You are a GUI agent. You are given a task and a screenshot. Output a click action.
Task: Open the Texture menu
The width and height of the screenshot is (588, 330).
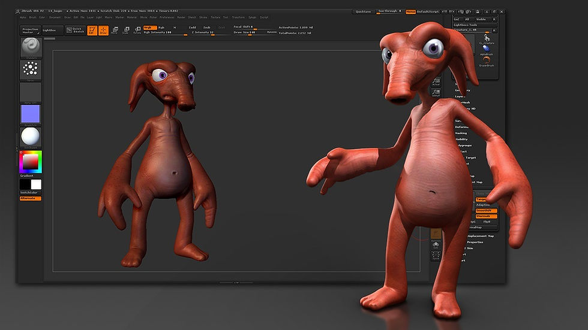215,17
